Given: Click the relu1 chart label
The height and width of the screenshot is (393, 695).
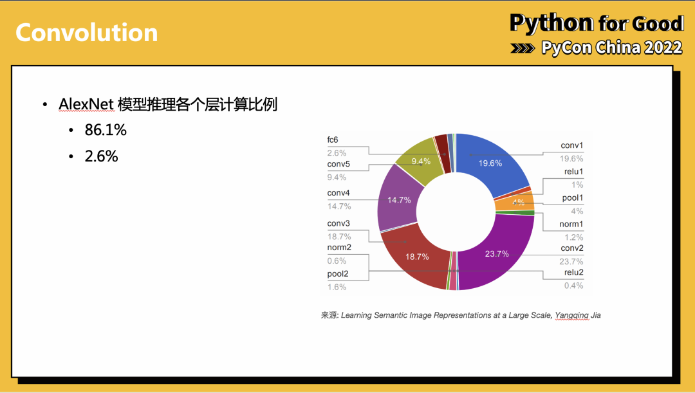Looking at the screenshot, I should coord(573,172).
